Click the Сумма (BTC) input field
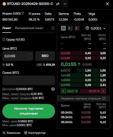The image size is (113, 137). click(x=29, y=80)
